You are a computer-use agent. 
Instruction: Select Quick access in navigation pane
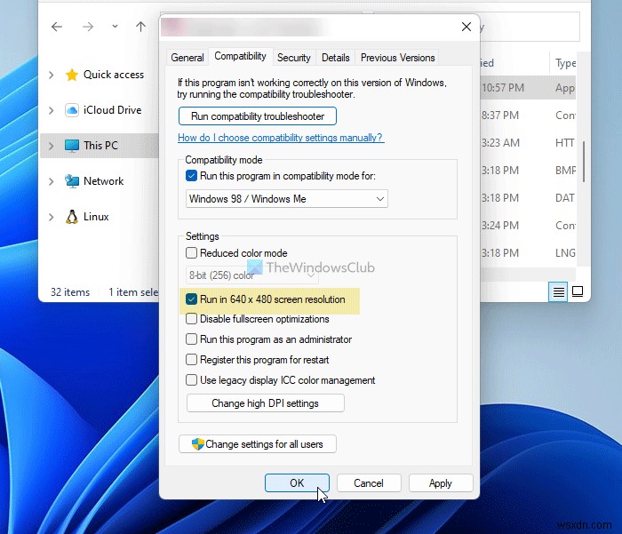click(x=114, y=75)
